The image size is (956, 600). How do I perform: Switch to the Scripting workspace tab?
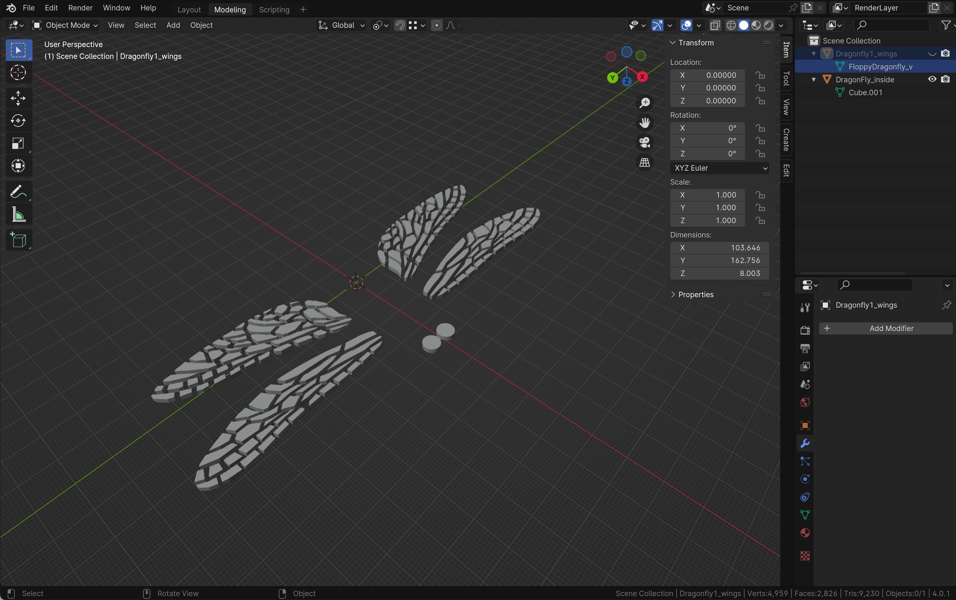[x=274, y=10]
